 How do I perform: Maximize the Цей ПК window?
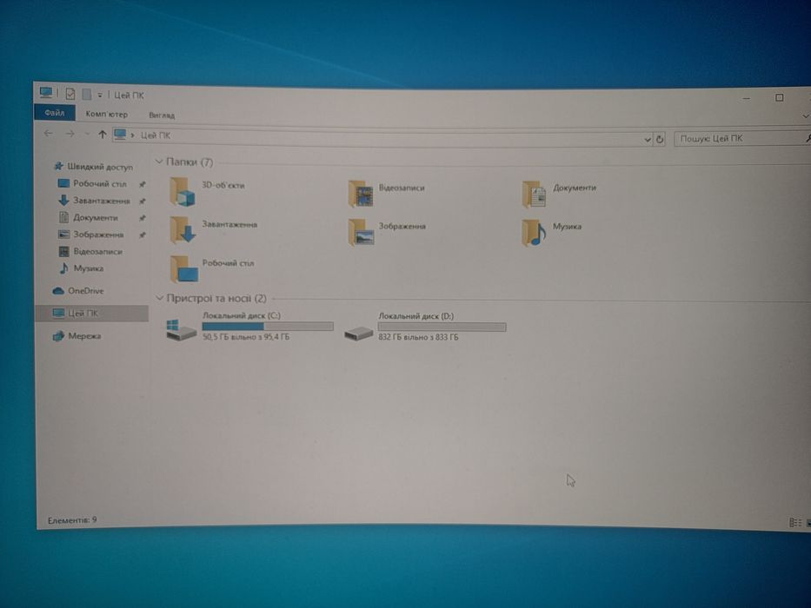(779, 97)
